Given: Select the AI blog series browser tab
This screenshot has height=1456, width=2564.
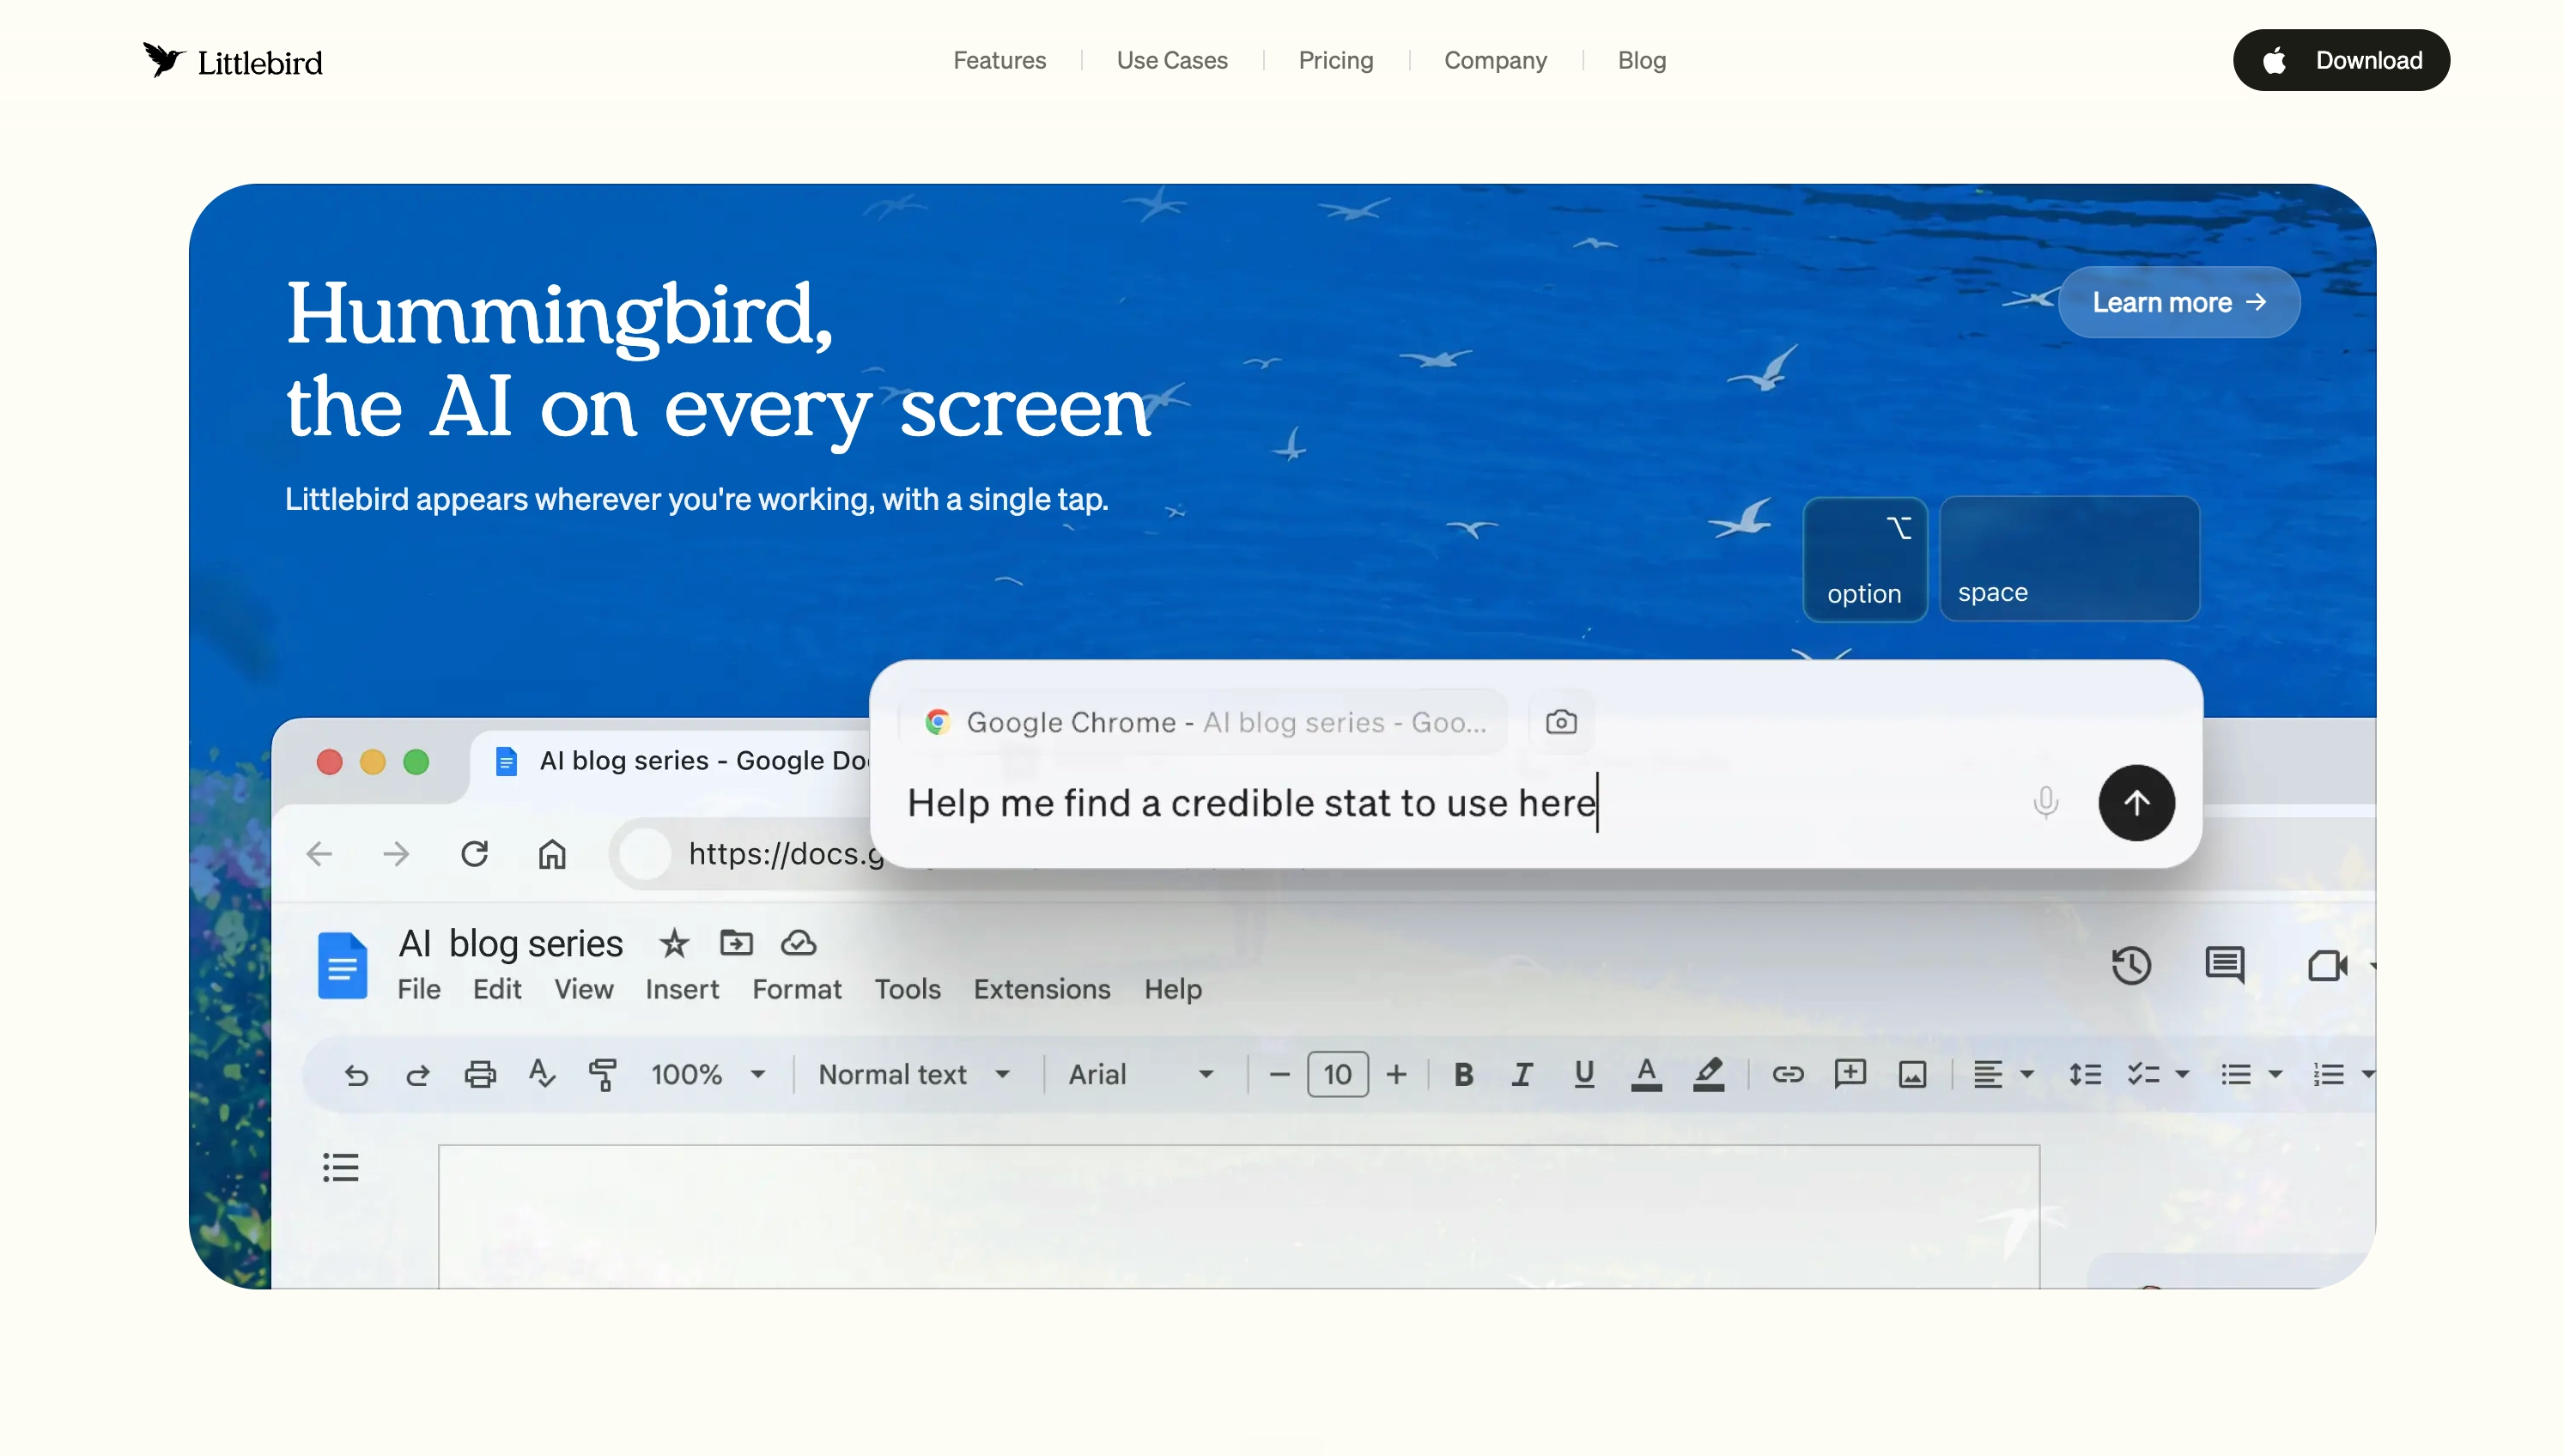Looking at the screenshot, I should [x=680, y=761].
